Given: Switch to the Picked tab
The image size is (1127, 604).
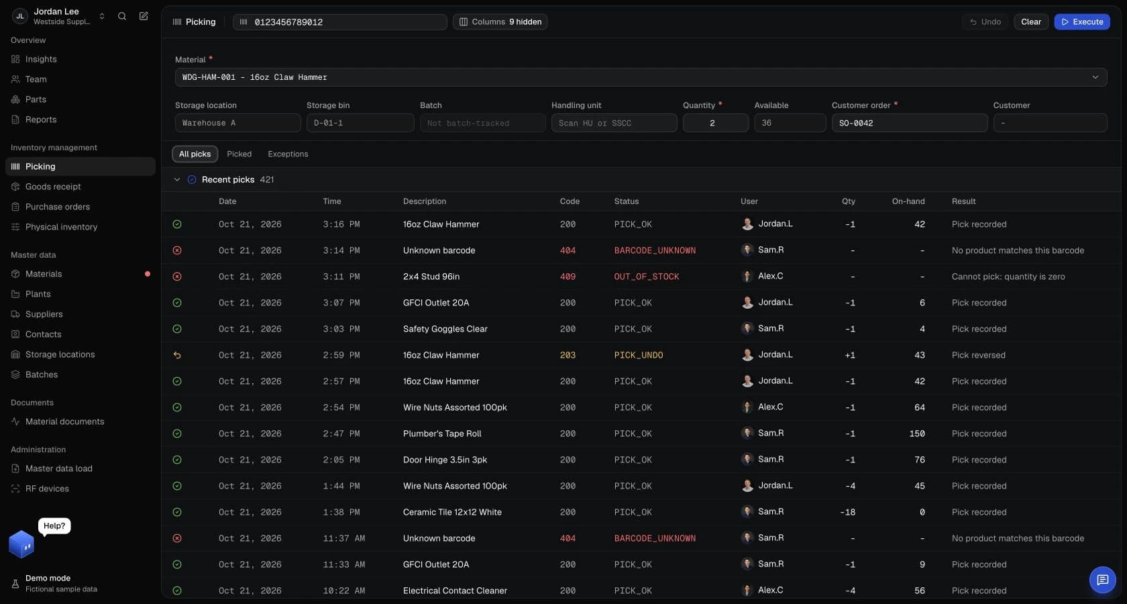Looking at the screenshot, I should pos(239,154).
